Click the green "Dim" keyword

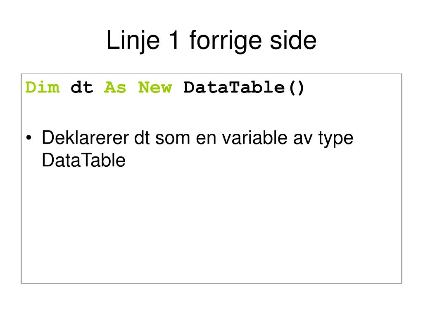pos(43,88)
